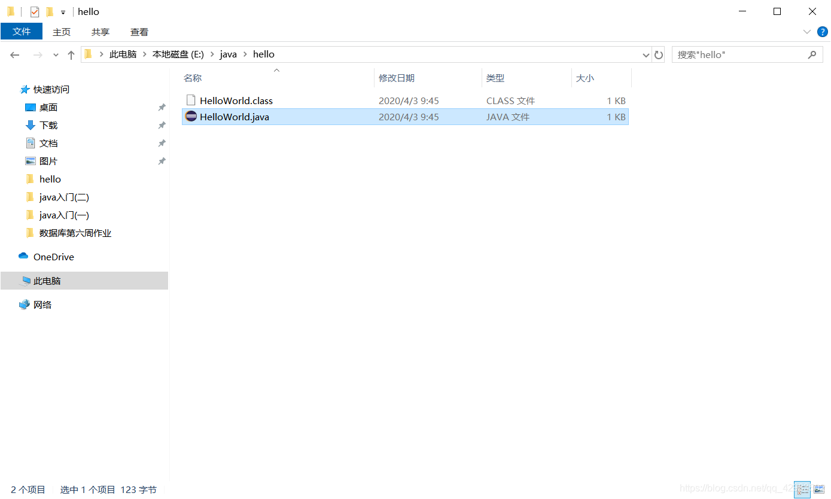Click the Eclipse icon of HelloWorld.java

[x=191, y=116]
